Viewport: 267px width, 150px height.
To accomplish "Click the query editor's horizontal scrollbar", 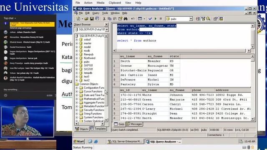I will click(x=181, y=50).
